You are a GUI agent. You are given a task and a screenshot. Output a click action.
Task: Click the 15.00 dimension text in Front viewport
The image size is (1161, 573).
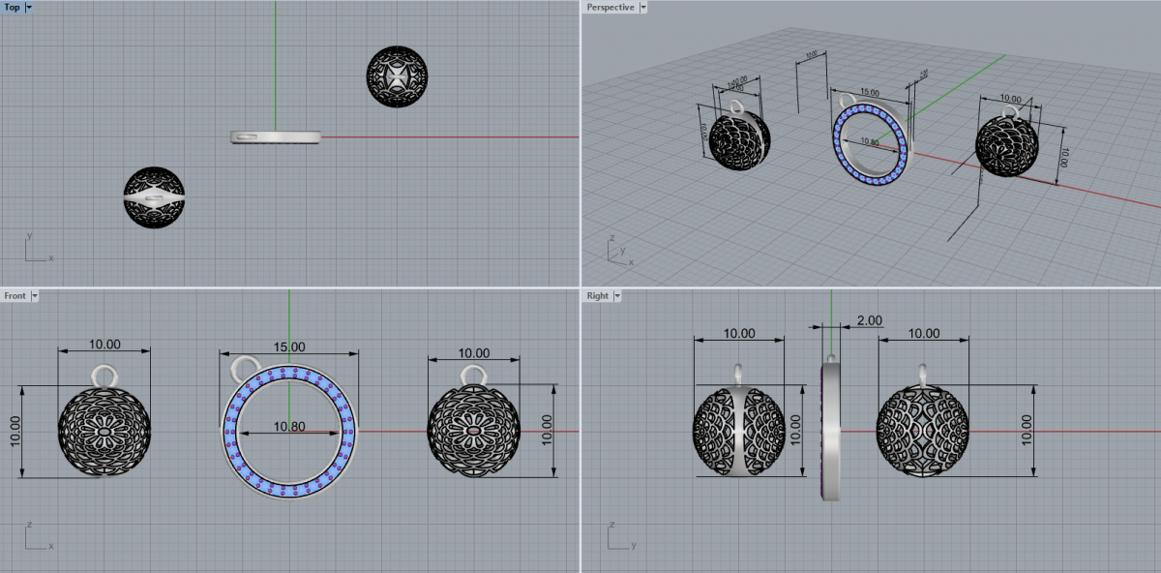point(289,347)
